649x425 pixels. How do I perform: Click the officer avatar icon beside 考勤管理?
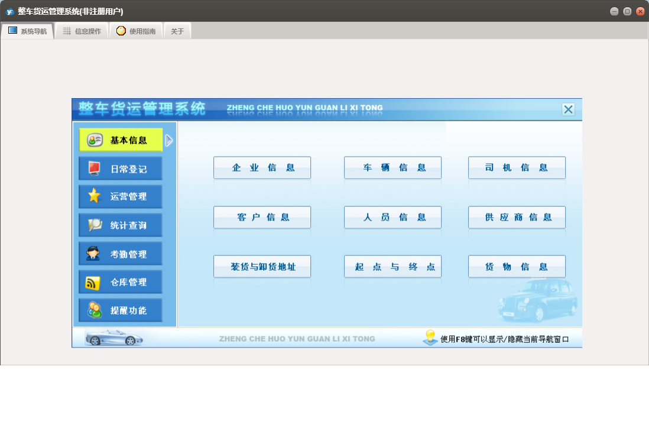93,253
